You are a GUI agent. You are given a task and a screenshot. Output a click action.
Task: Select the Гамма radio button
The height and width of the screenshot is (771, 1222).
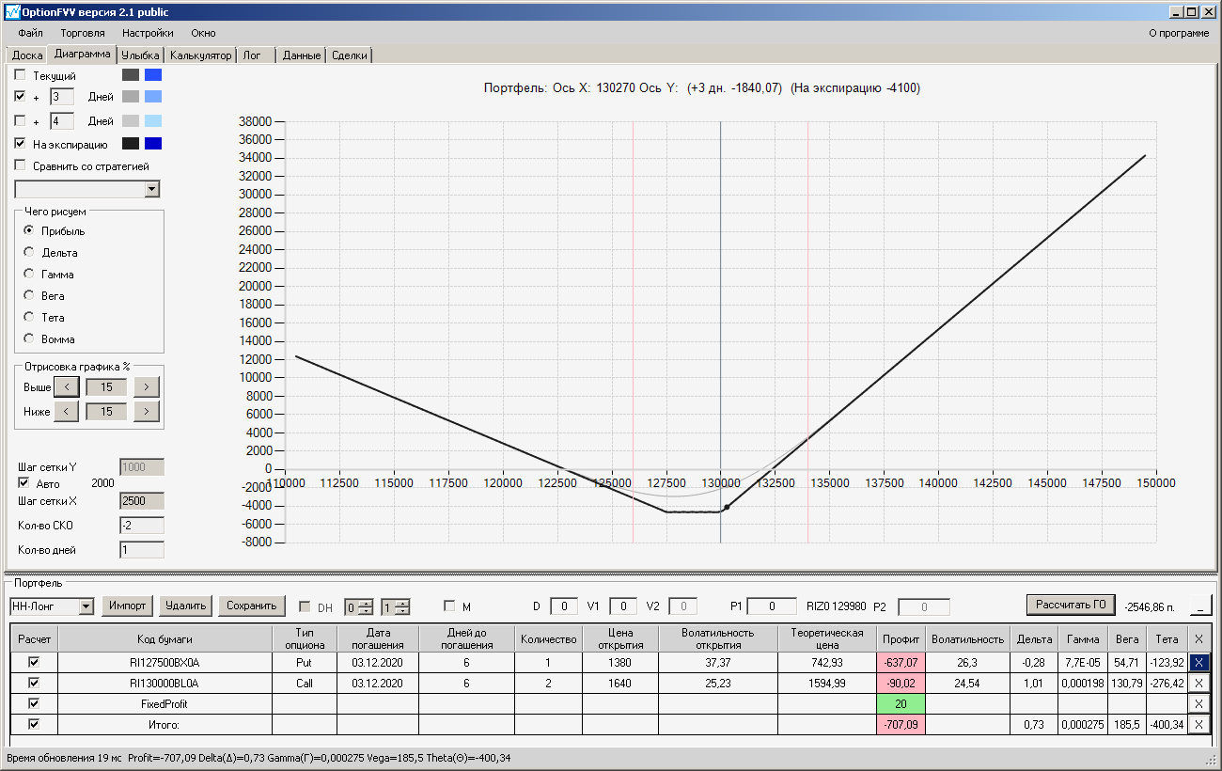(29, 274)
